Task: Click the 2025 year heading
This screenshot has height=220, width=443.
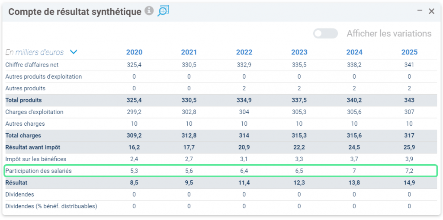Action: pyautogui.click(x=409, y=52)
